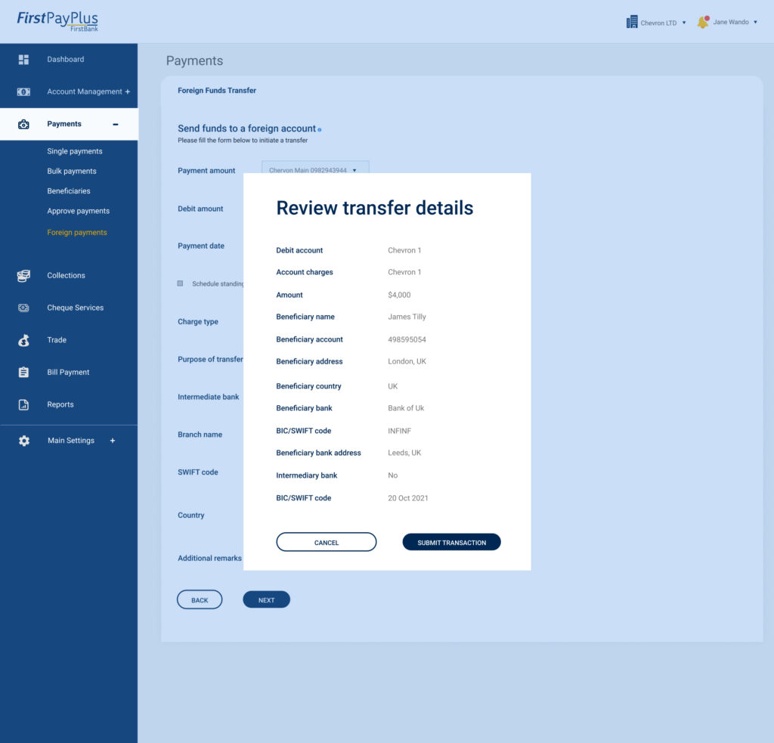Viewport: 774px width, 743px height.
Task: Collapse the Payments menu minus sign
Action: click(116, 124)
